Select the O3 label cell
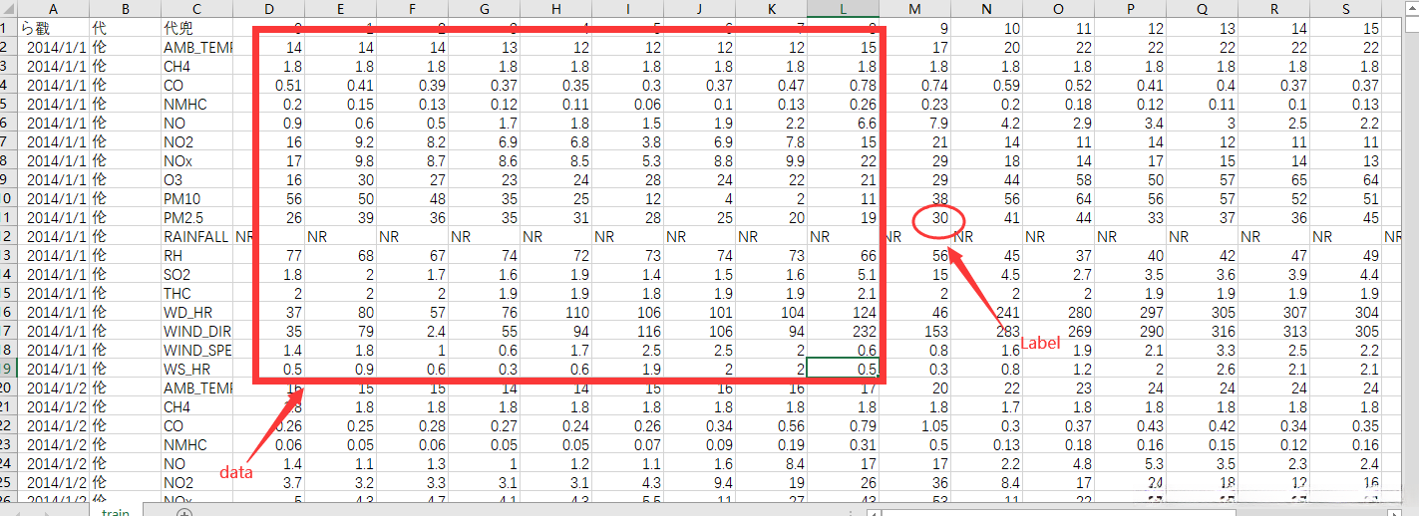This screenshot has height=516, width=1419. click(x=196, y=179)
